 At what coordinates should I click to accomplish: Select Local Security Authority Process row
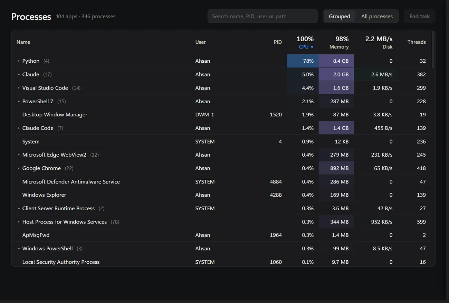221,262
